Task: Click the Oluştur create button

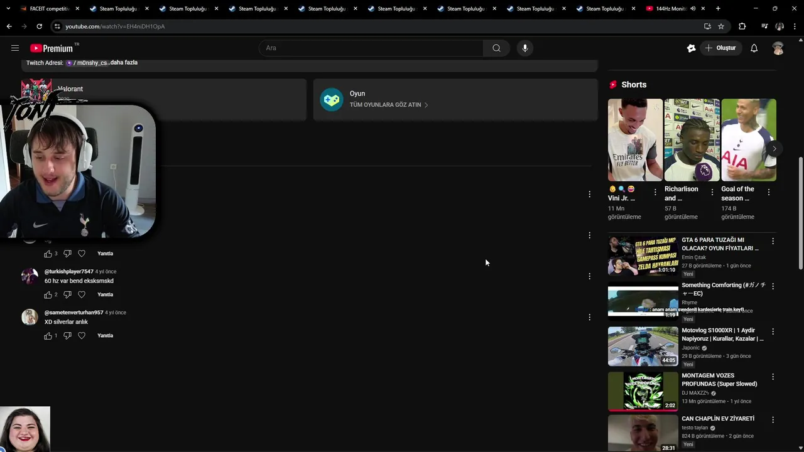Action: pyautogui.click(x=720, y=48)
